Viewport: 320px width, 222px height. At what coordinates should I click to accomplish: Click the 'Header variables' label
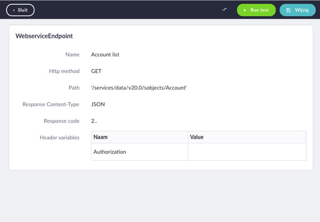coord(59,138)
